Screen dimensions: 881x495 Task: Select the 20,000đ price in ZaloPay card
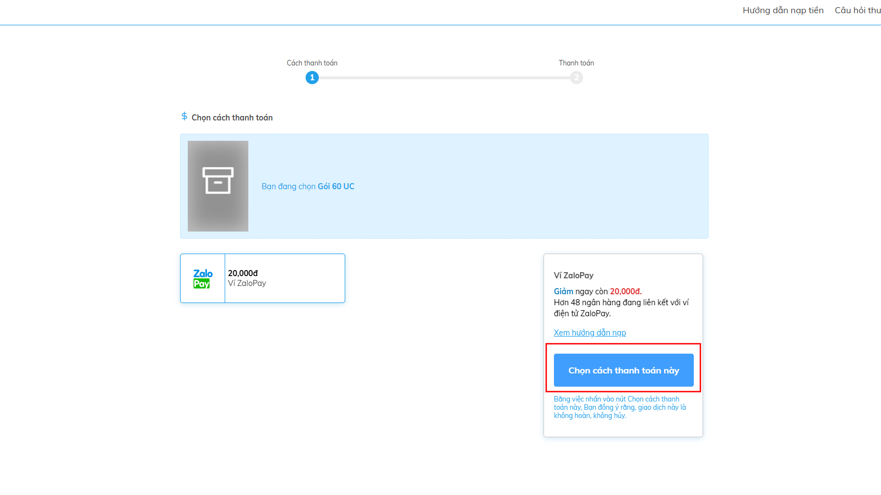tap(243, 273)
